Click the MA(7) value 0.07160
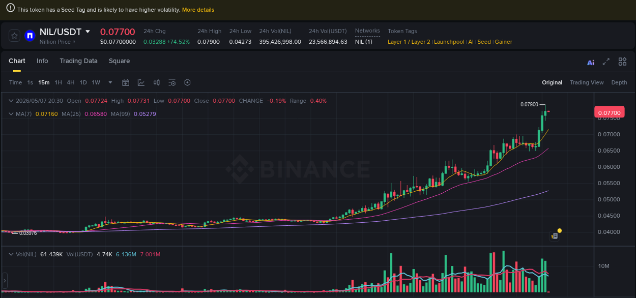The width and height of the screenshot is (636, 298). click(46, 114)
